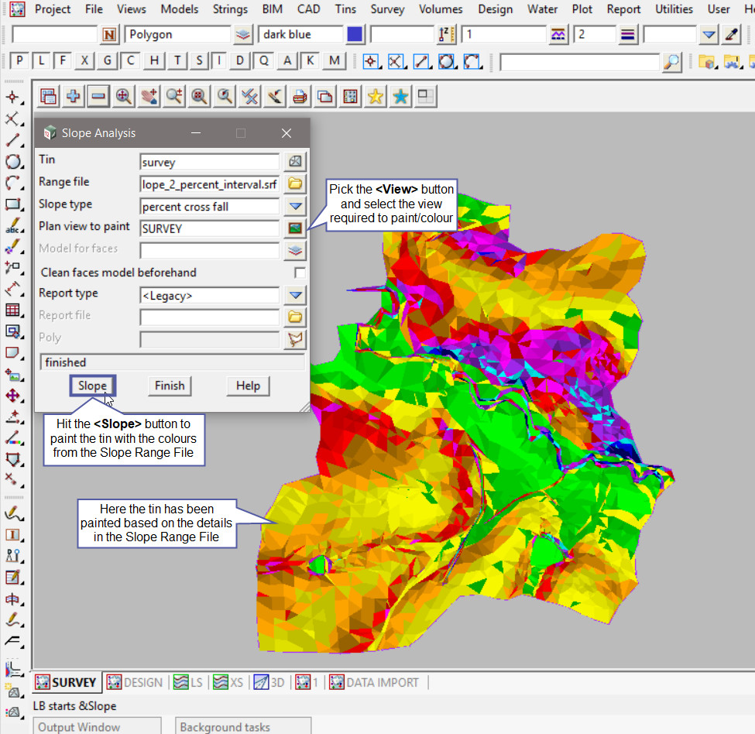
Task: Click the printer icon in view toolbar
Action: coord(300,96)
